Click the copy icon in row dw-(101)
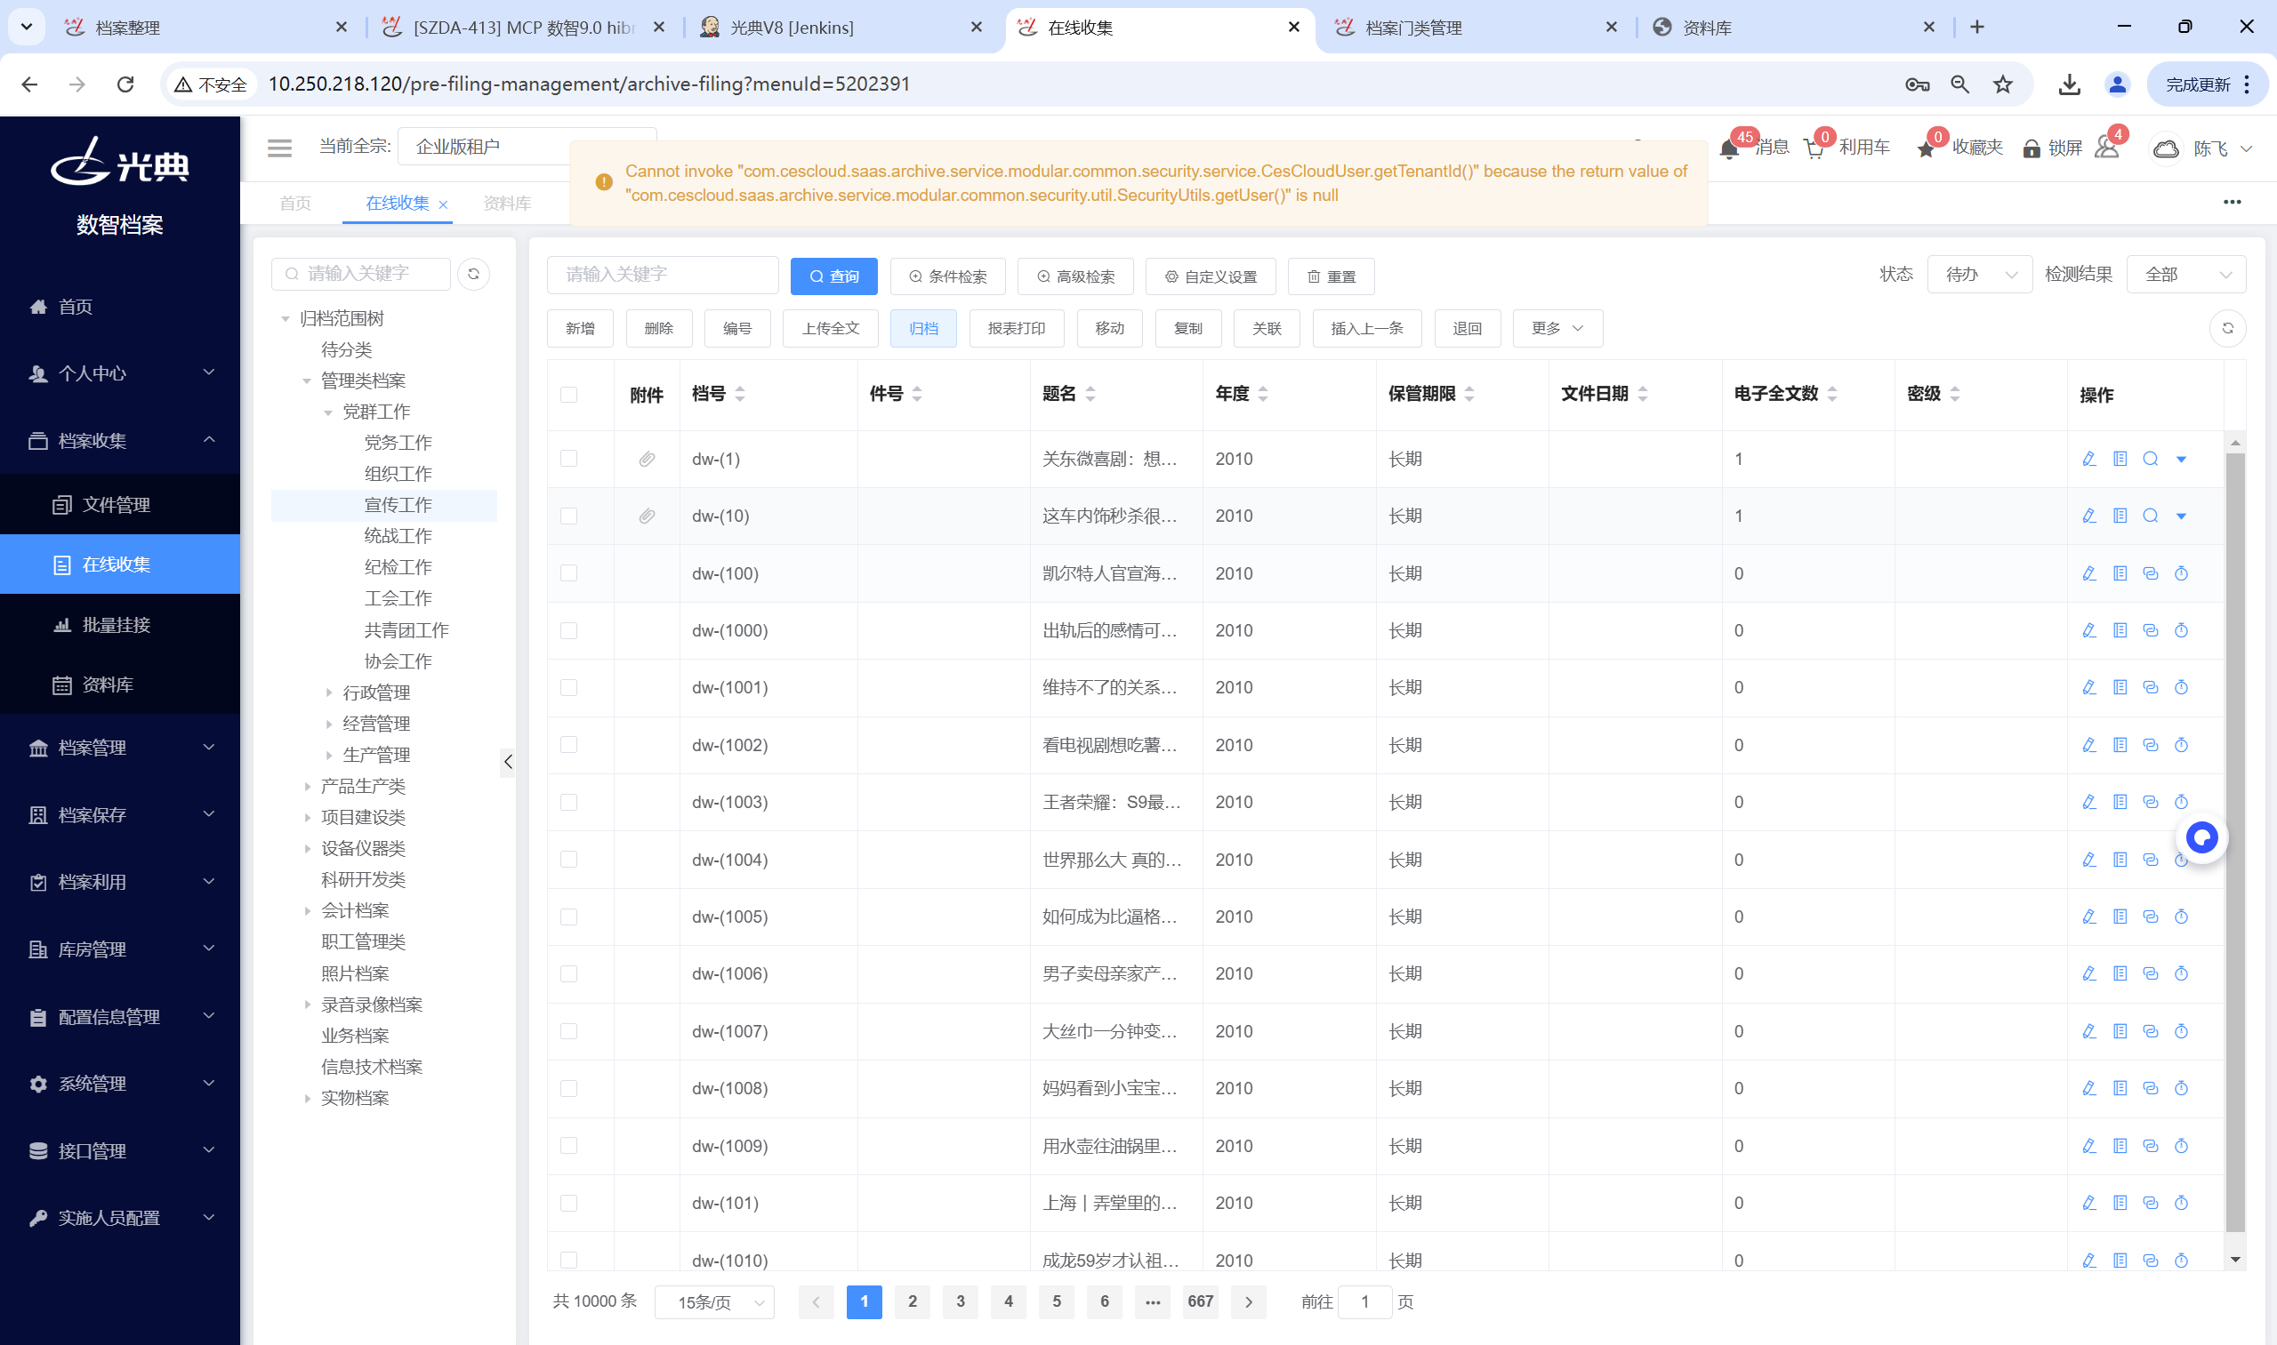 (x=2150, y=1204)
